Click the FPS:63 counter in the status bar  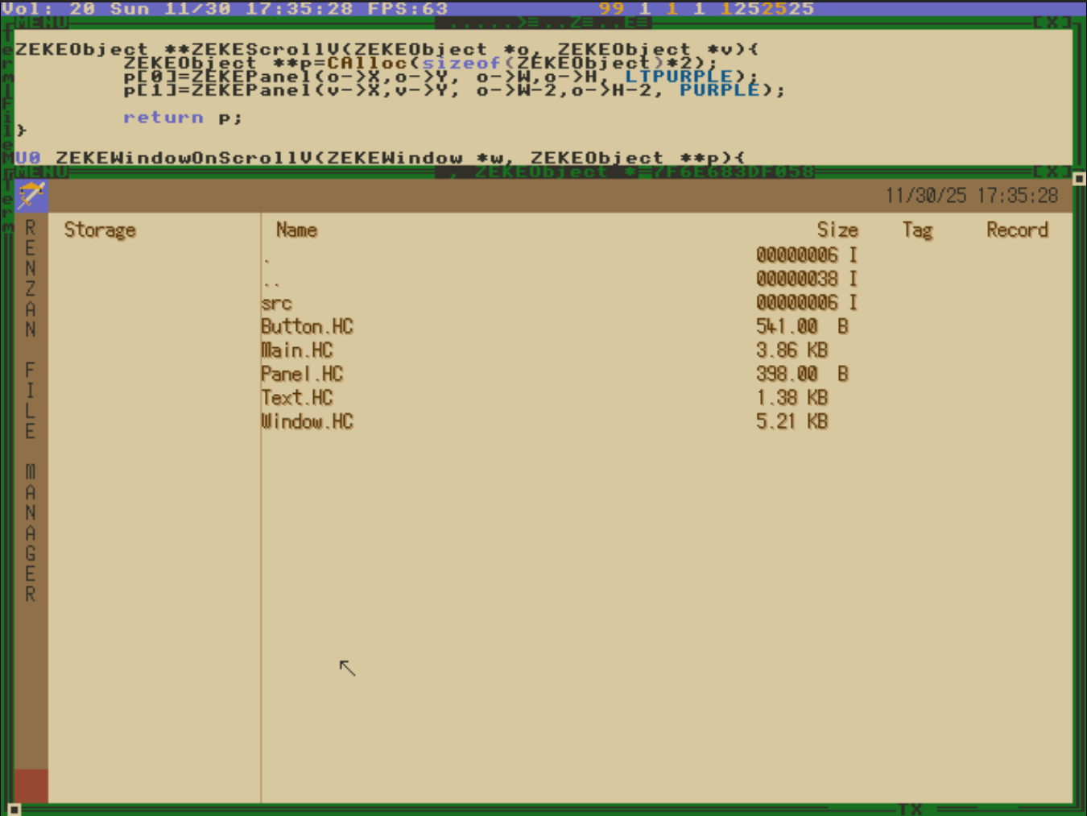(407, 8)
